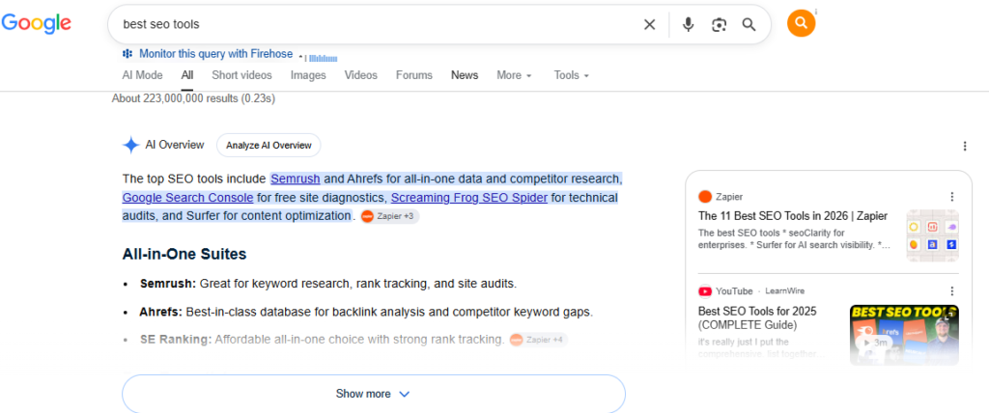
Task: Click the 3m play badge on video
Action: pos(874,343)
